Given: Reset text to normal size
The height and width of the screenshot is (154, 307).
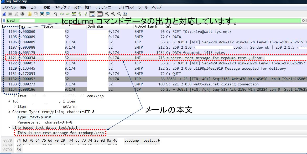Looking at the screenshot, I should tap(119, 14).
